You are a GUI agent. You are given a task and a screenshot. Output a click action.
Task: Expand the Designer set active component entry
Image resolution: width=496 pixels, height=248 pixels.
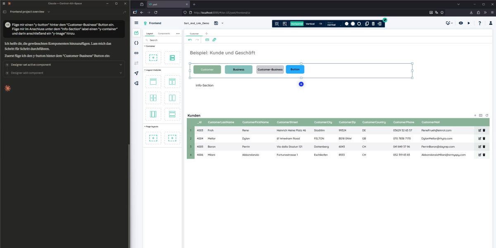120,65
